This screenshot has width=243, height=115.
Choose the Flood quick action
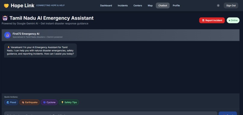11,102
